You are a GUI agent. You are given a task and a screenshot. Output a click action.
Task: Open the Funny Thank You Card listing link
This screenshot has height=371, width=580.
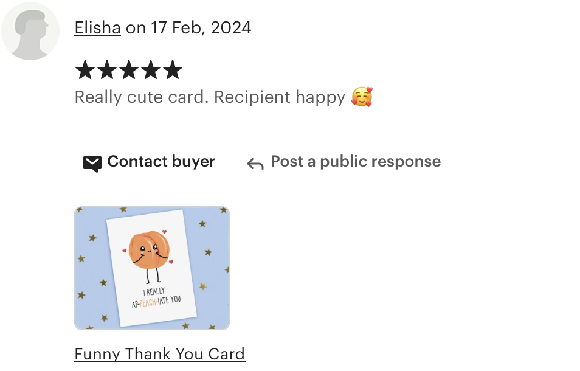[x=160, y=354]
